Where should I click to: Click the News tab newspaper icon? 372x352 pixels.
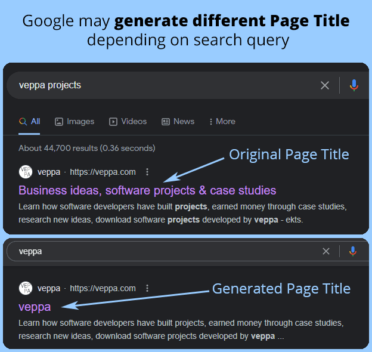(x=166, y=122)
